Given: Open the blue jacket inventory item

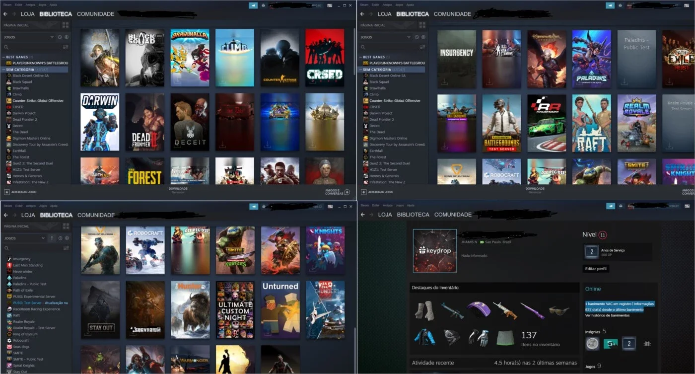Looking at the screenshot, I should (x=424, y=337).
